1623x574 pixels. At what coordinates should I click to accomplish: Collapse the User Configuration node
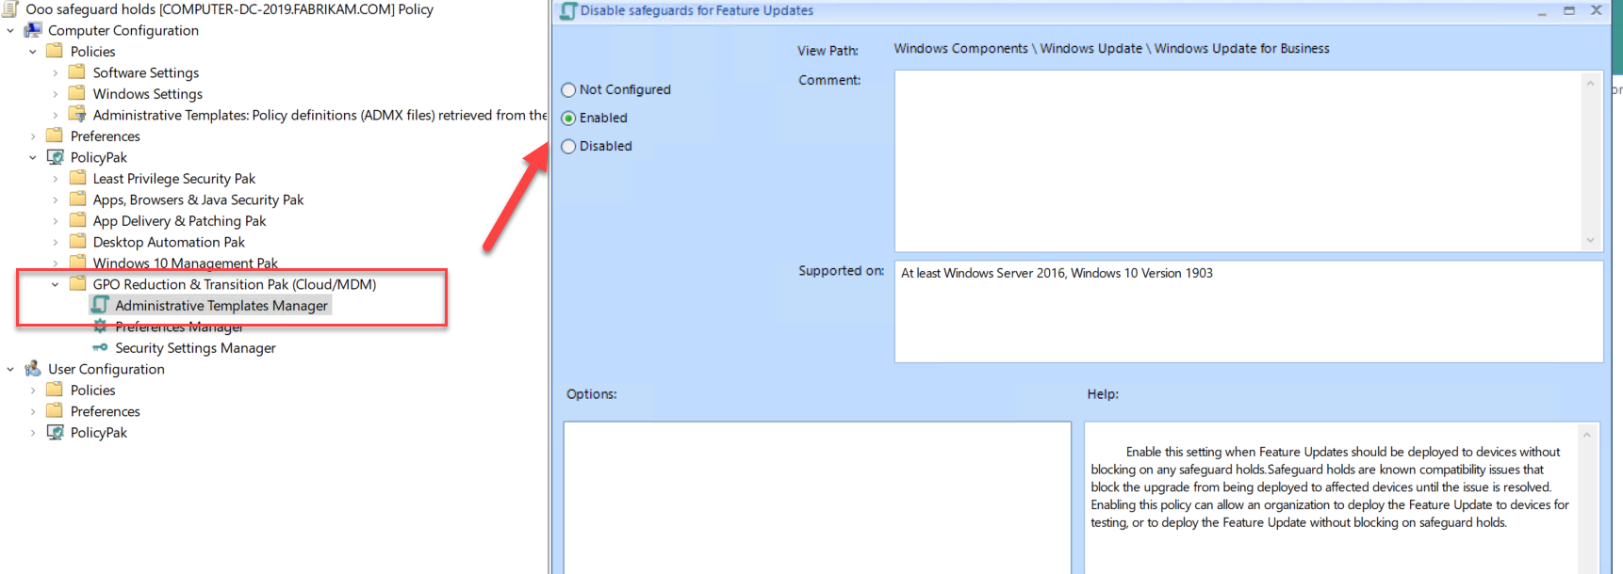tap(10, 369)
